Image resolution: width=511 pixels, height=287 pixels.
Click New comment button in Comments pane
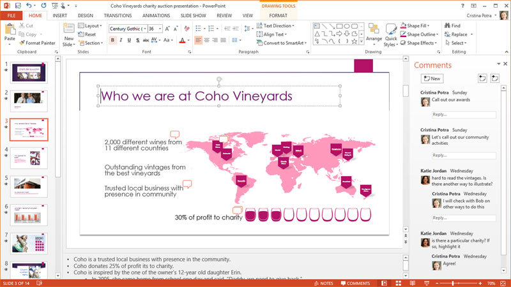431,78
